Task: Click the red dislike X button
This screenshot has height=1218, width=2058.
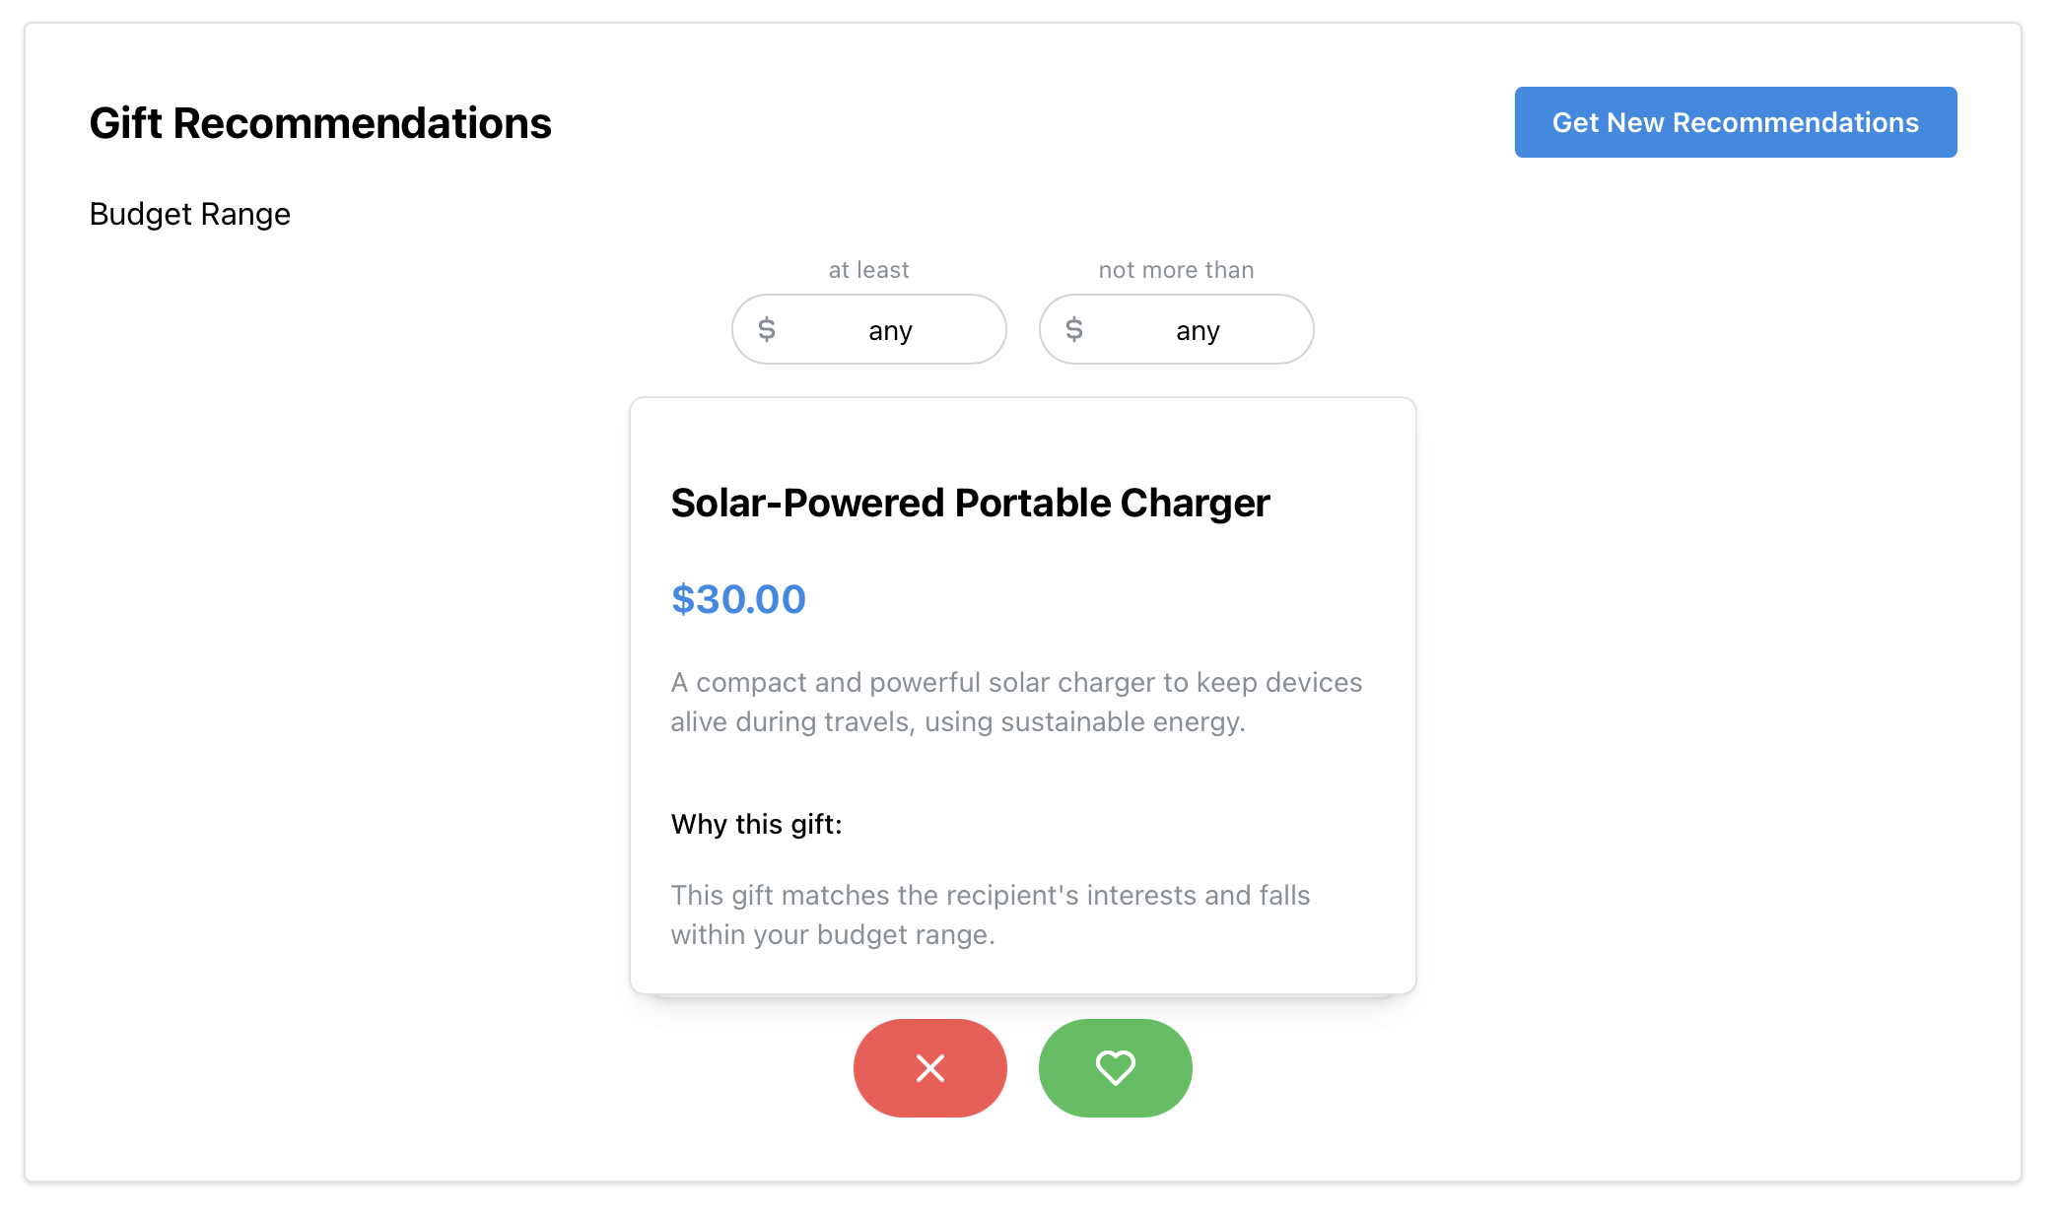Action: point(929,1067)
